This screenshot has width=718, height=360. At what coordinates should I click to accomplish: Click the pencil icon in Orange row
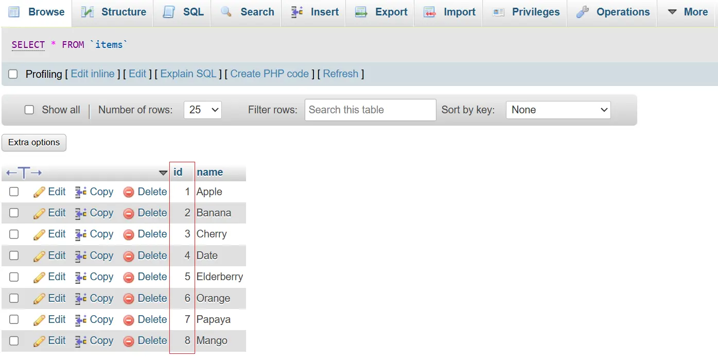pos(39,299)
